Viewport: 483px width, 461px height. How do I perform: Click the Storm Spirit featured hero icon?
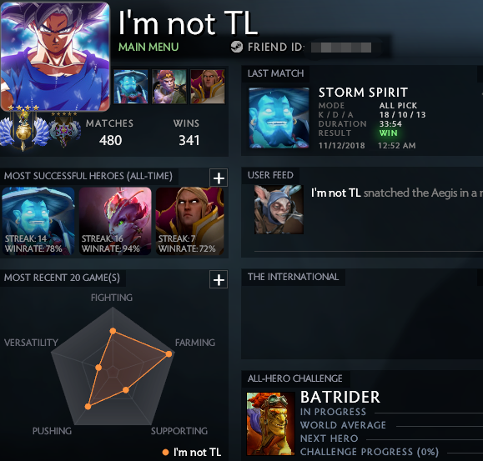click(x=131, y=87)
